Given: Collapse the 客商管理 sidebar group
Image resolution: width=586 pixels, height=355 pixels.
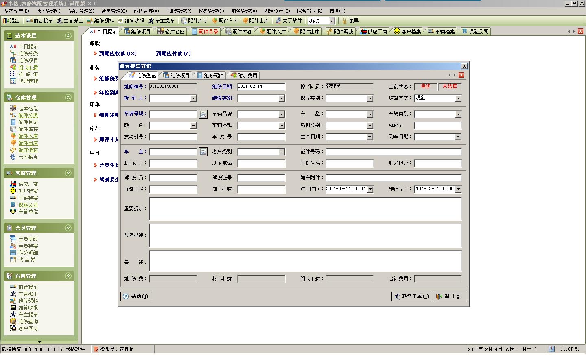Looking at the screenshot, I should [68, 173].
